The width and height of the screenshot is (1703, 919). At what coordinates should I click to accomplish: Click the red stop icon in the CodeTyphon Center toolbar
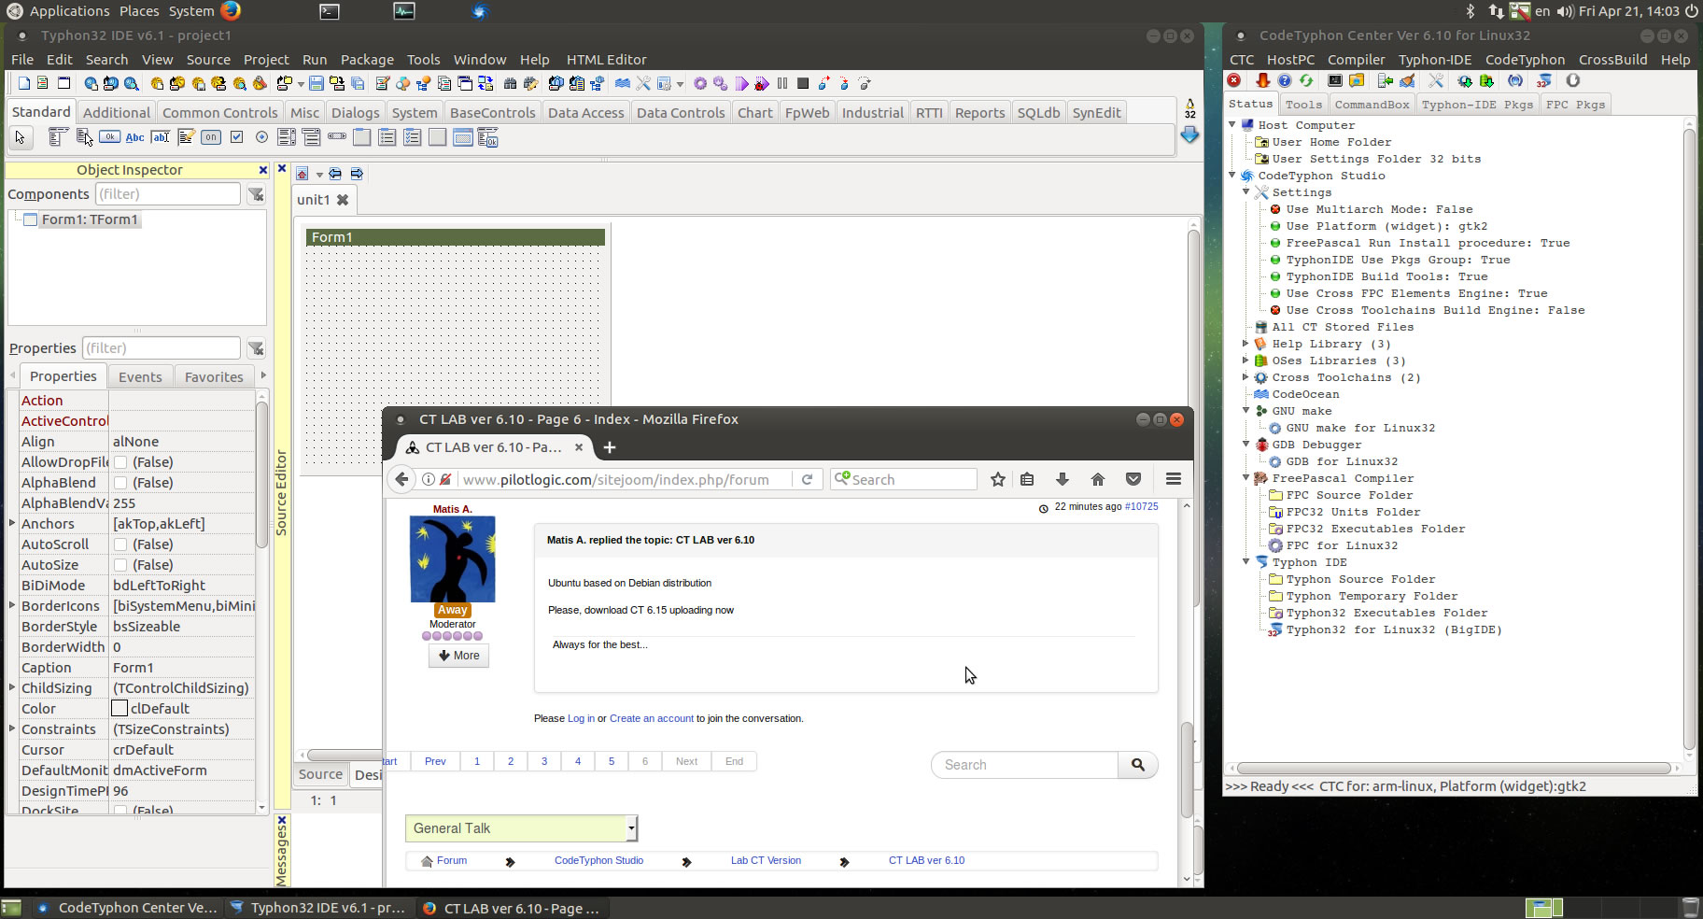pos(1233,80)
